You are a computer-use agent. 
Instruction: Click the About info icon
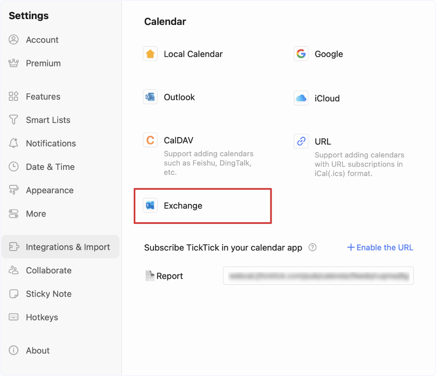pos(14,350)
